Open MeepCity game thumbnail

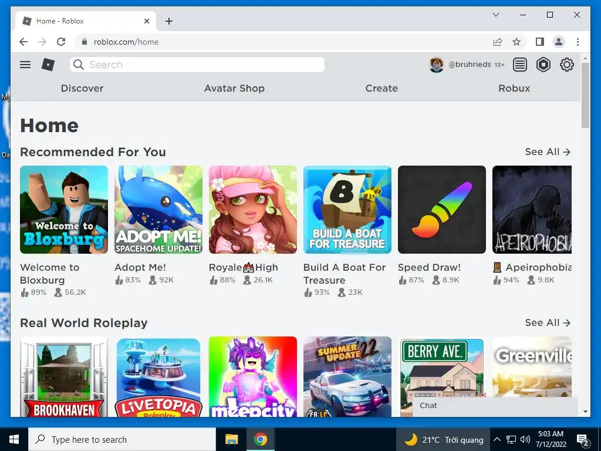[x=252, y=376]
